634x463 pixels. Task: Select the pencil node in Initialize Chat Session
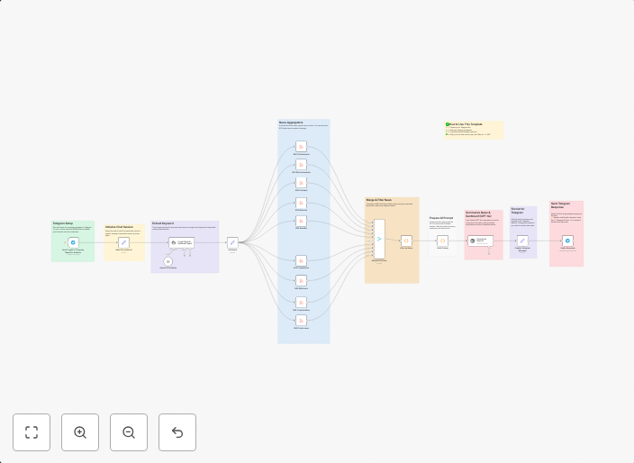pos(123,242)
